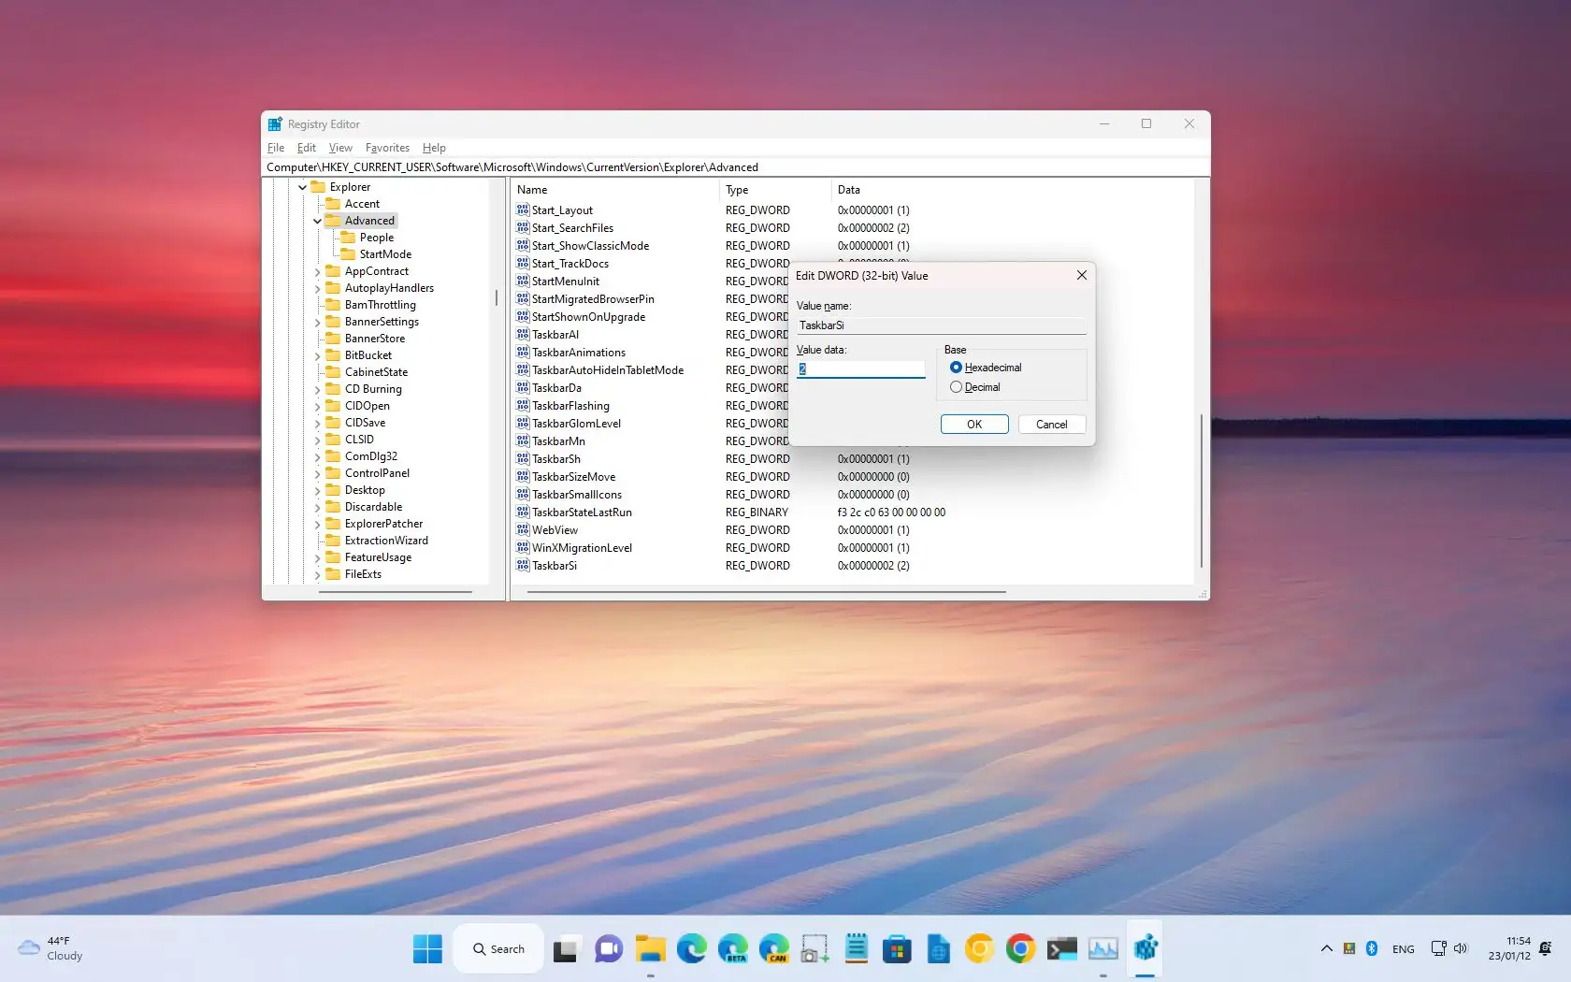The height and width of the screenshot is (982, 1571).
Task: Select the Hexadecimal base option
Action: pyautogui.click(x=956, y=368)
